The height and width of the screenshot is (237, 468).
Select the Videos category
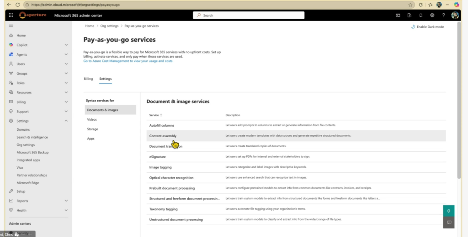pos(92,119)
